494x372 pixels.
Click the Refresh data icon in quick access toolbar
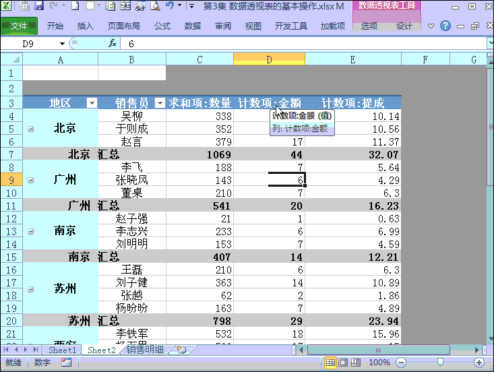click(110, 5)
